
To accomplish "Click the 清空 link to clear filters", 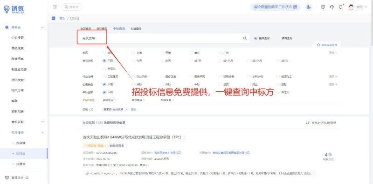I will 133,109.
